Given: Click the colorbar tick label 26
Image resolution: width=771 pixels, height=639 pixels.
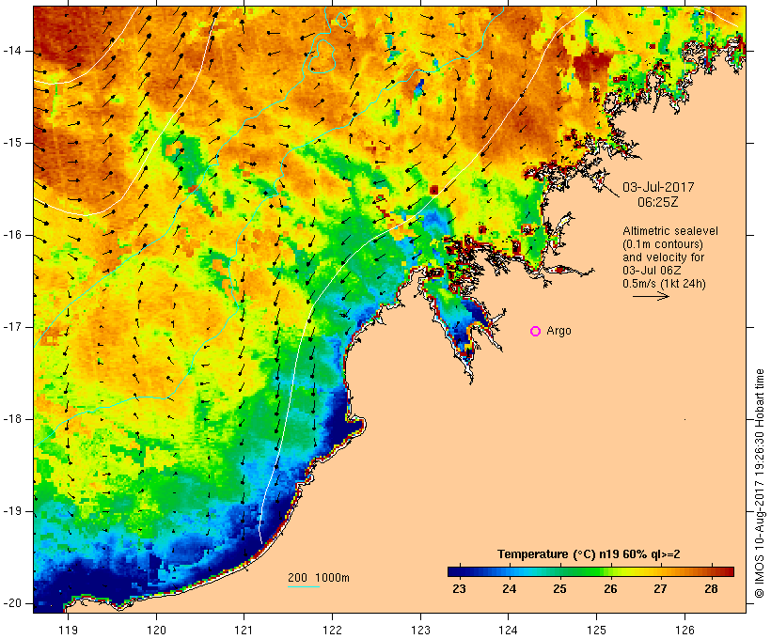Looking at the screenshot, I should point(610,589).
